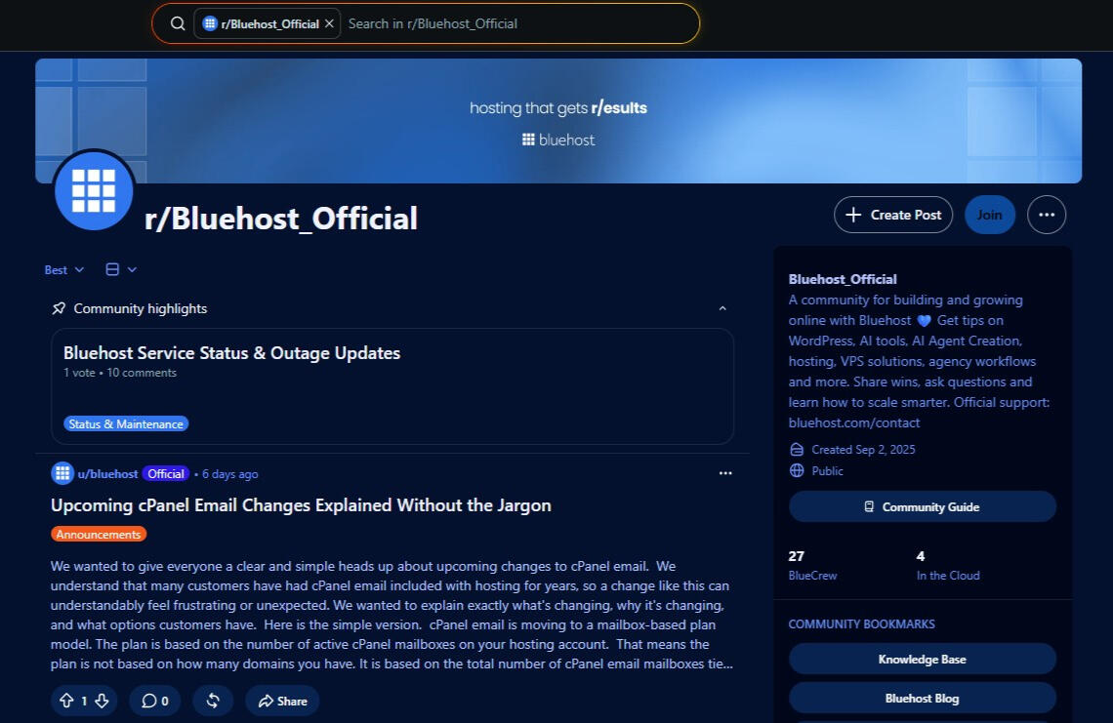This screenshot has height=723, width=1113.
Task: Open the Best sort dropdown
Action: click(63, 269)
